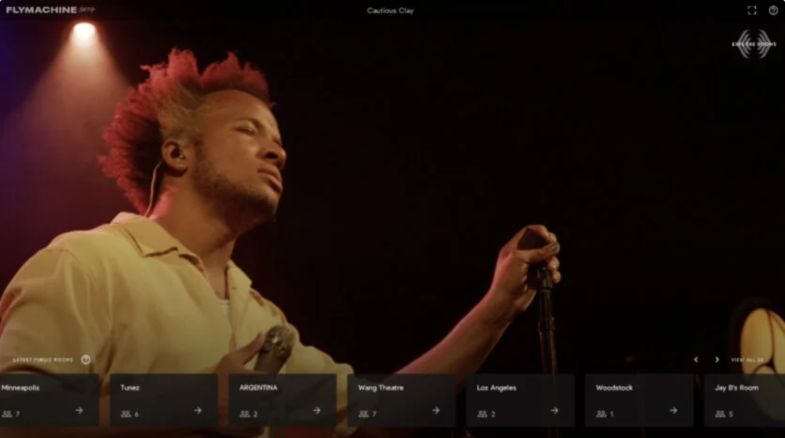
Task: Click the people count icon in Los Angeles card
Action: click(x=482, y=414)
